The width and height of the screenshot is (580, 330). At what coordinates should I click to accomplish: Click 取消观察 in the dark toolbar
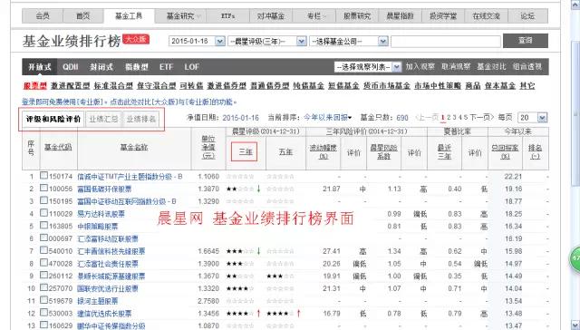[x=456, y=66]
